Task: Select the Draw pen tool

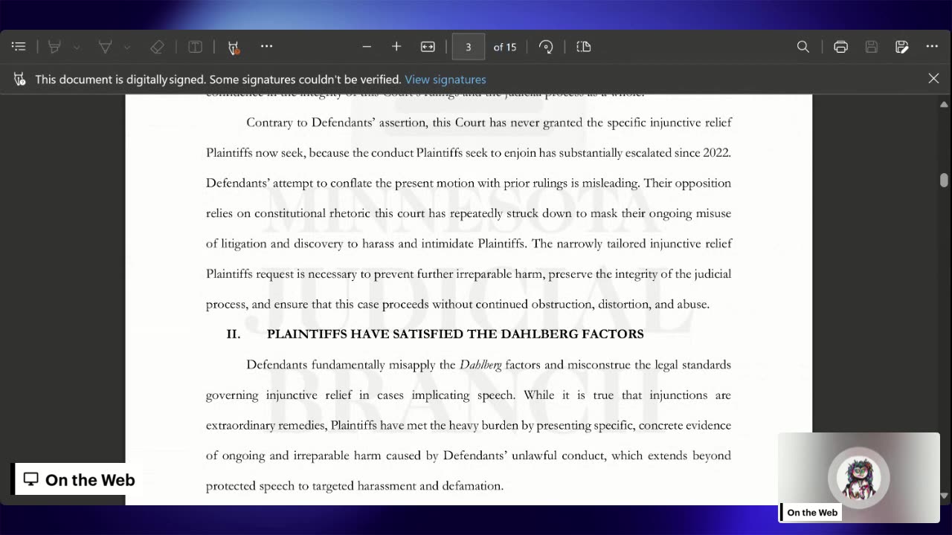Action: coord(106,47)
